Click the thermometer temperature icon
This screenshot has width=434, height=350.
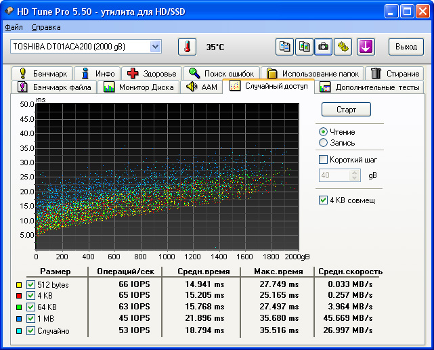pos(187,47)
